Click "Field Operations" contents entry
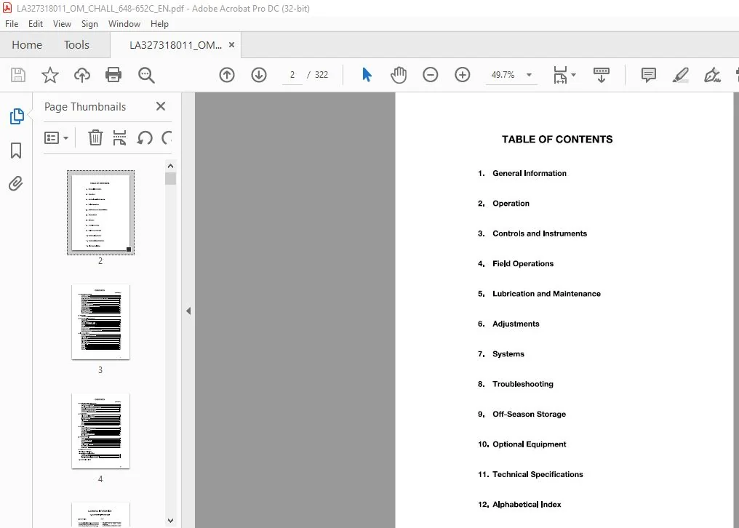The width and height of the screenshot is (739, 528). tap(523, 263)
